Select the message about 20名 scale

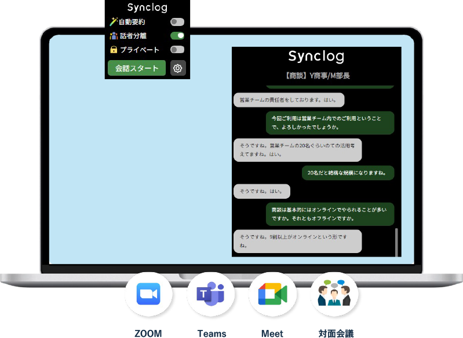tap(348, 173)
